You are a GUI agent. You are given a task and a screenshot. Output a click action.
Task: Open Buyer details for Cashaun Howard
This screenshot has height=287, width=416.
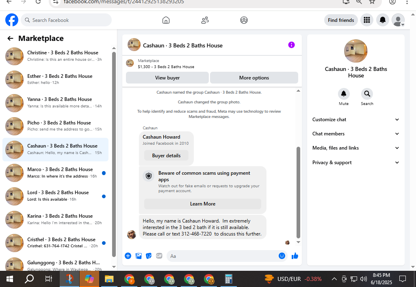pyautogui.click(x=166, y=155)
